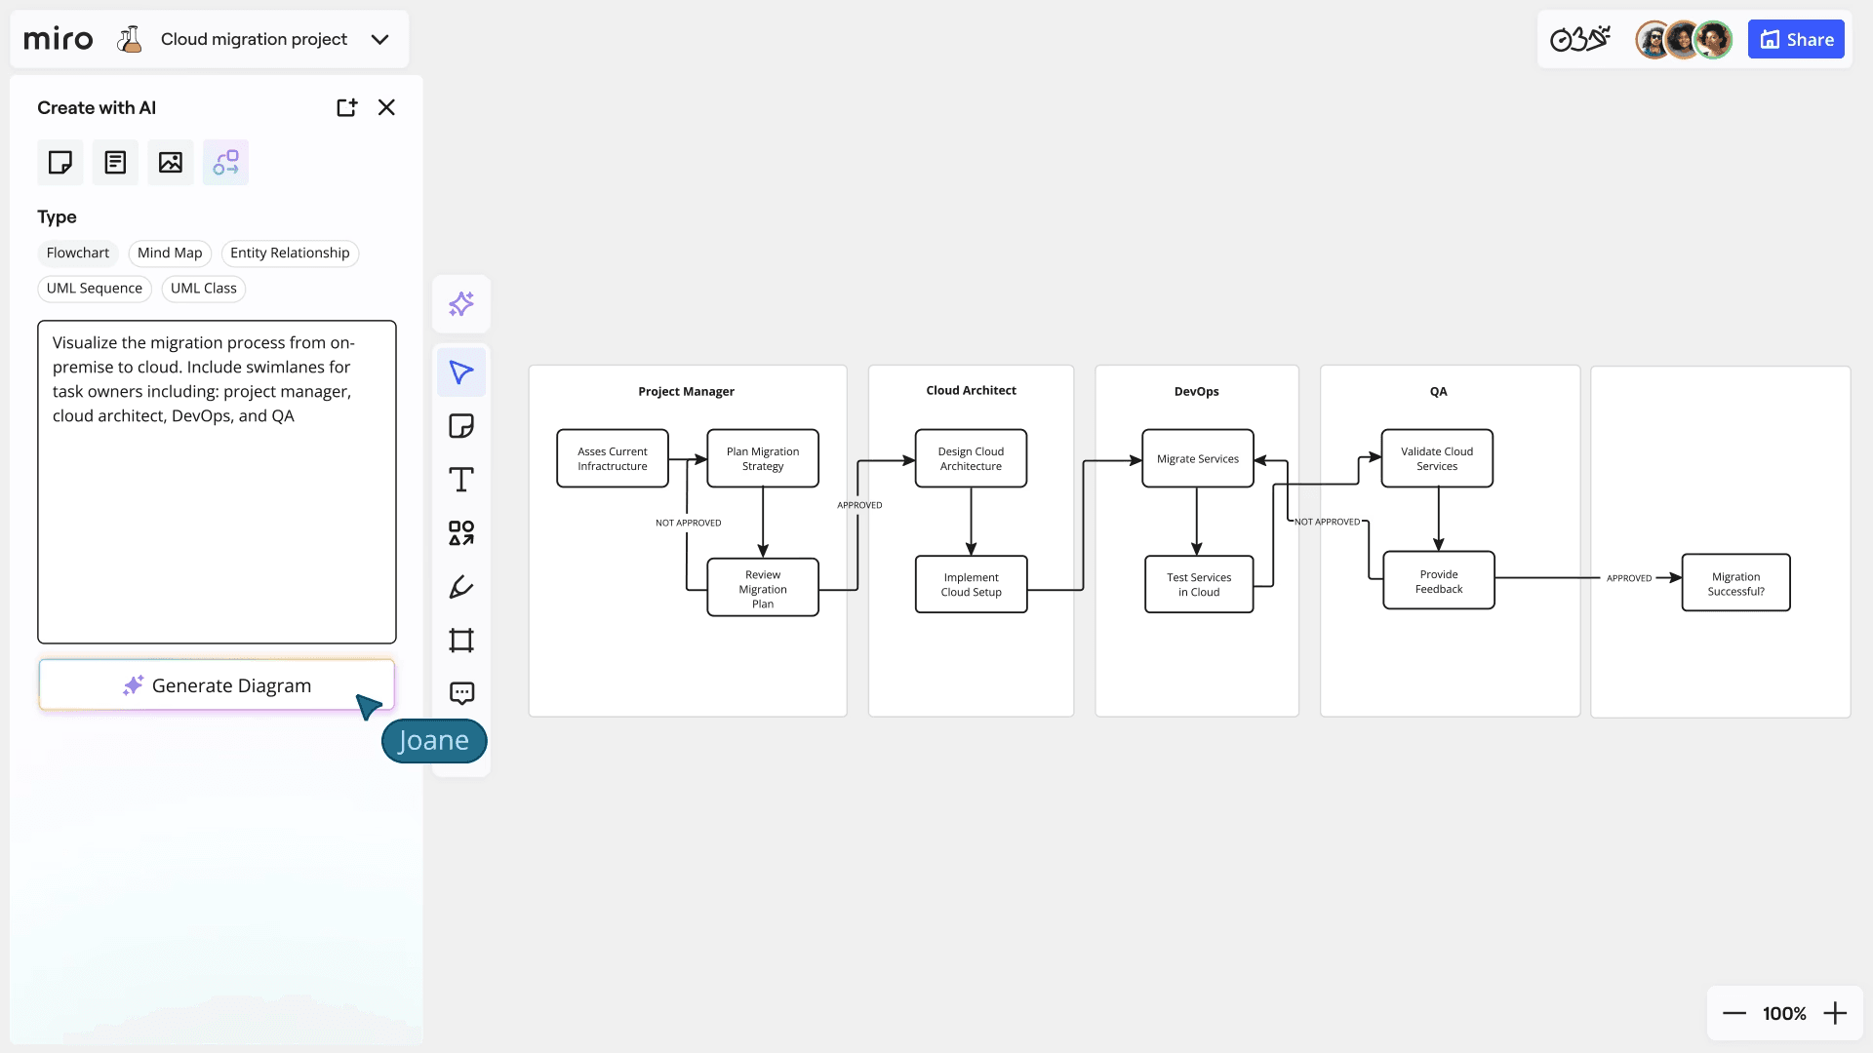This screenshot has width=1873, height=1053.
Task: Open the timer and activities menu
Action: (x=1580, y=40)
